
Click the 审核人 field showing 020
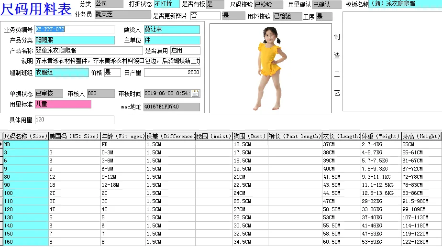point(100,94)
